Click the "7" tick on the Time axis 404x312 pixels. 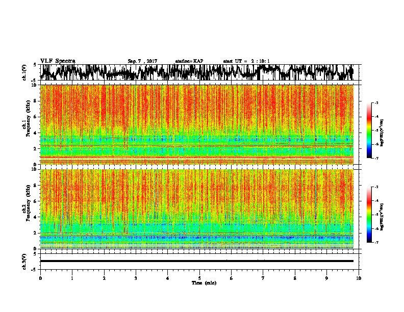pos(263,278)
